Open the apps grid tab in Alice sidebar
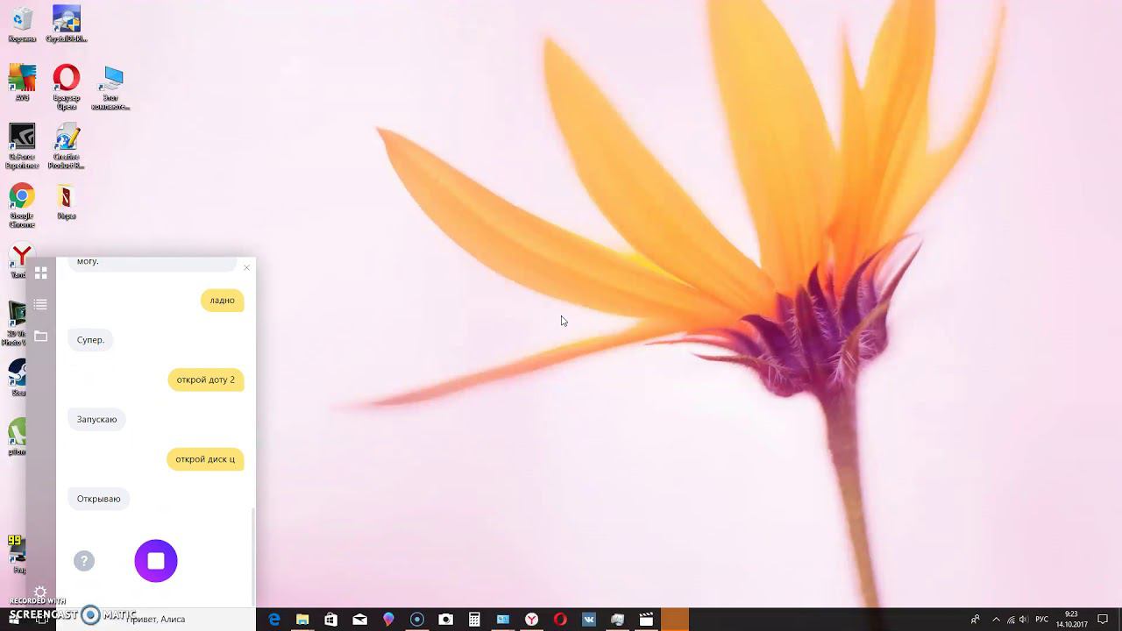This screenshot has width=1122, height=631. pos(40,273)
